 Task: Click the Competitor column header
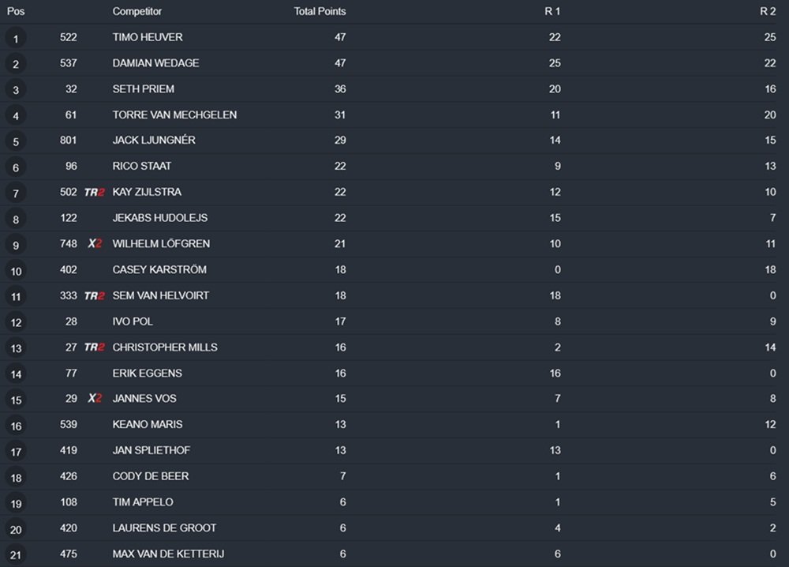(138, 11)
